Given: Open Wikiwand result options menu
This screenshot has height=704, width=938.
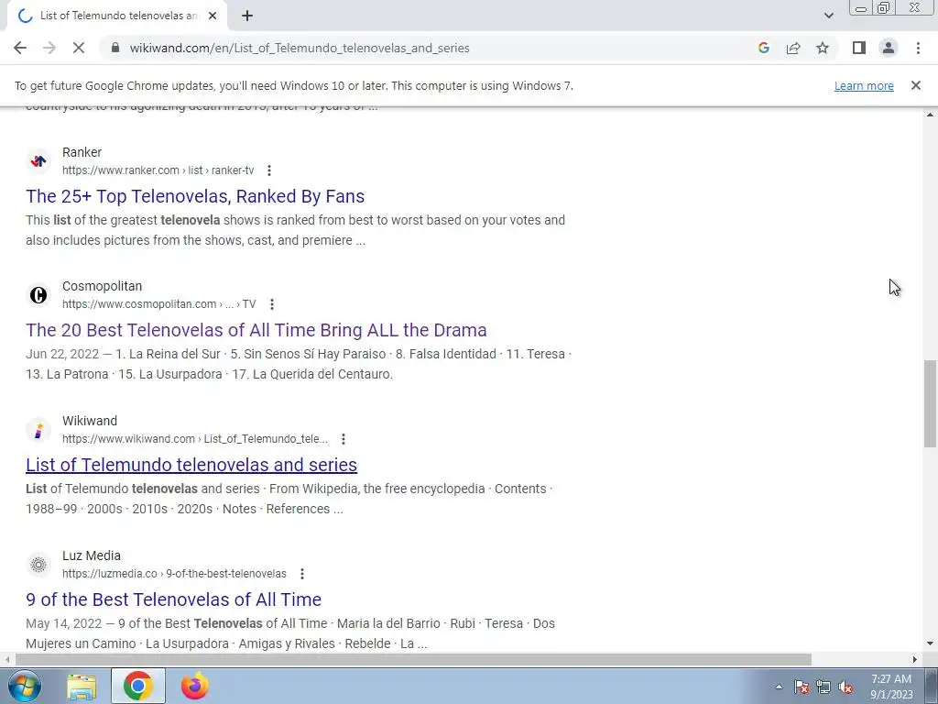Looking at the screenshot, I should click(344, 439).
